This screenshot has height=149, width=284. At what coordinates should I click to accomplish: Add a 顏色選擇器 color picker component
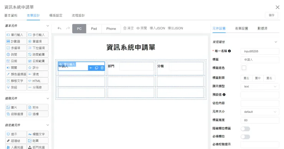(x=16, y=74)
